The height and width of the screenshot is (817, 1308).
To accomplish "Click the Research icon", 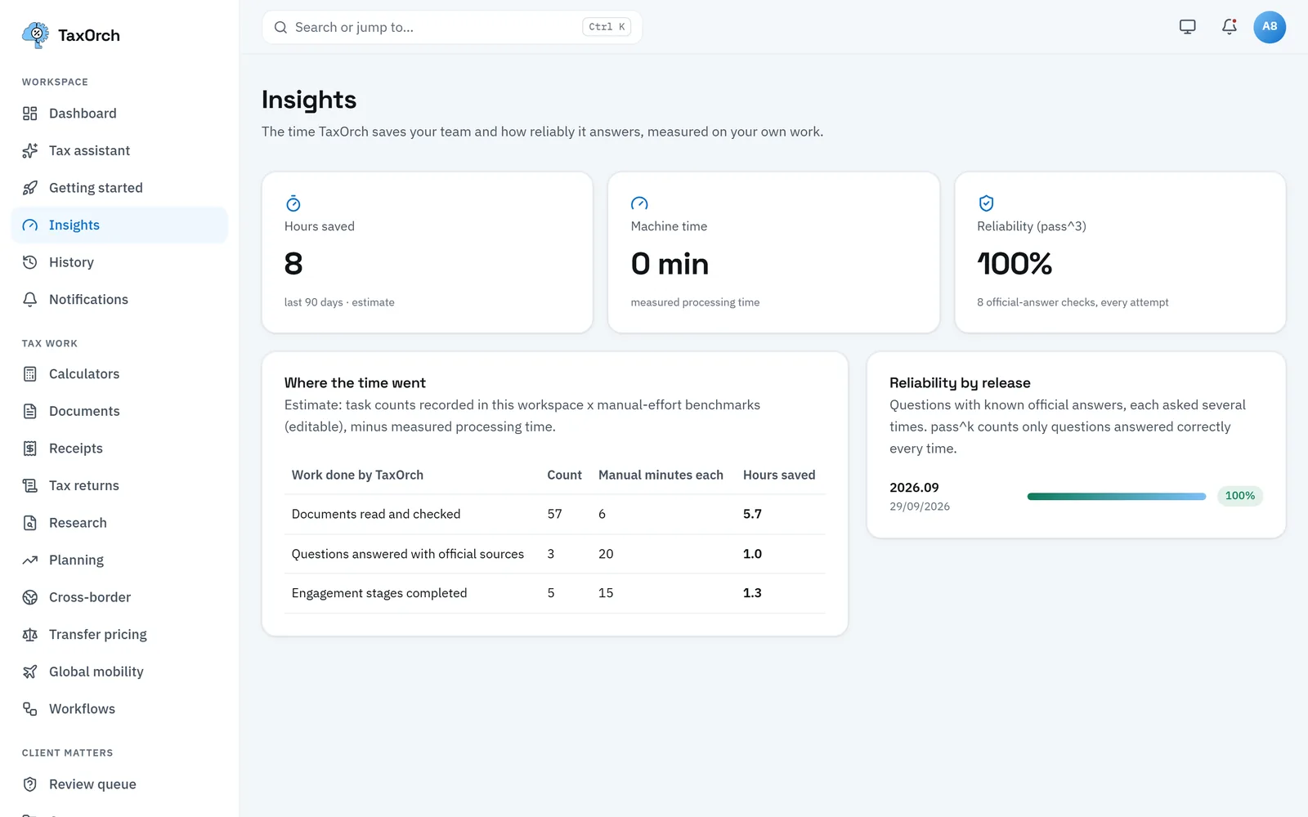I will click(30, 523).
